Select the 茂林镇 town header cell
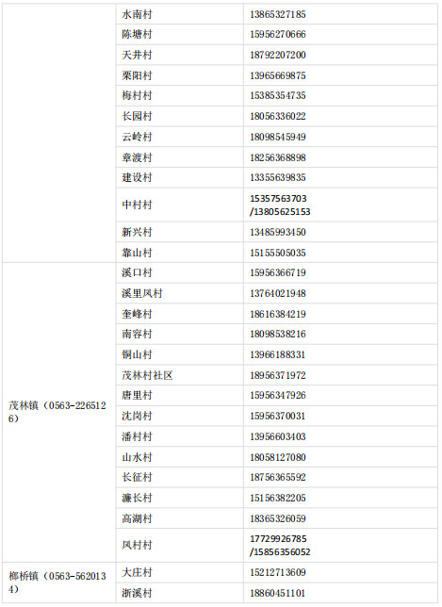442x607 pixels. 59,412
